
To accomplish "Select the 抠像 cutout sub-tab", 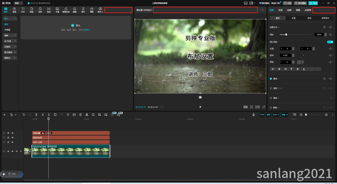I will click(294, 18).
